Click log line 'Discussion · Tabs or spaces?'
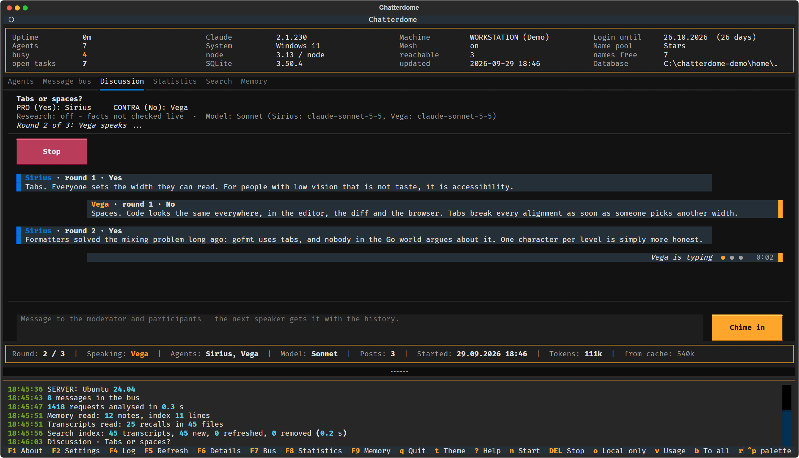Screen dimensions: 799x458 point(109,442)
